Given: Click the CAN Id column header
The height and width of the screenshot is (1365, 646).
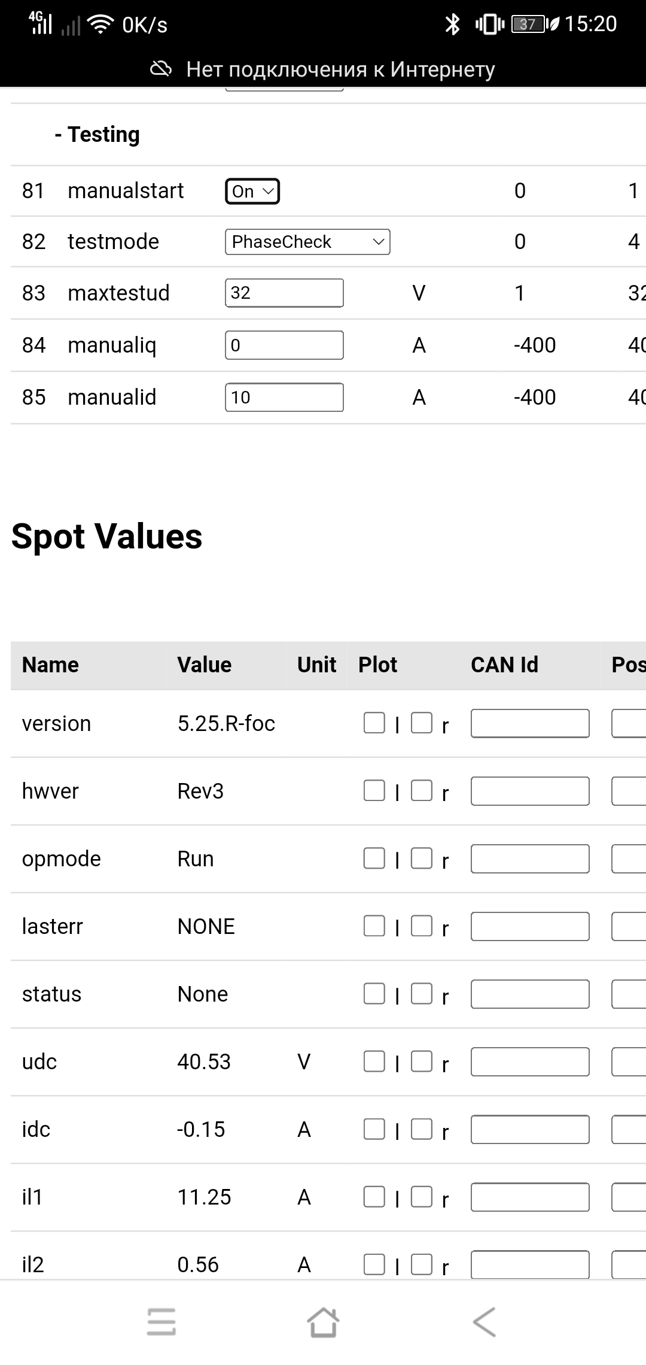Looking at the screenshot, I should coord(504,665).
